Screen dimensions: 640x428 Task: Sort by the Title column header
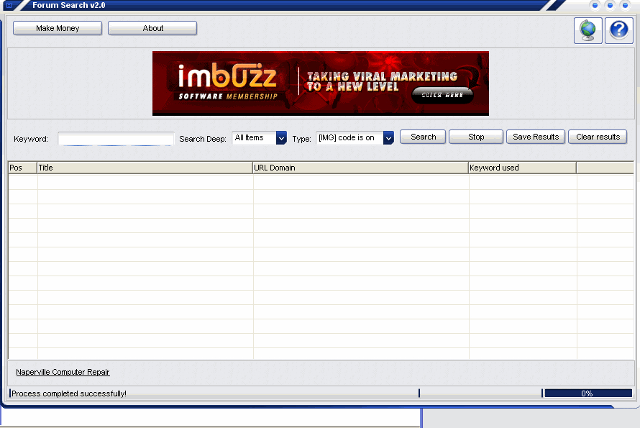145,168
